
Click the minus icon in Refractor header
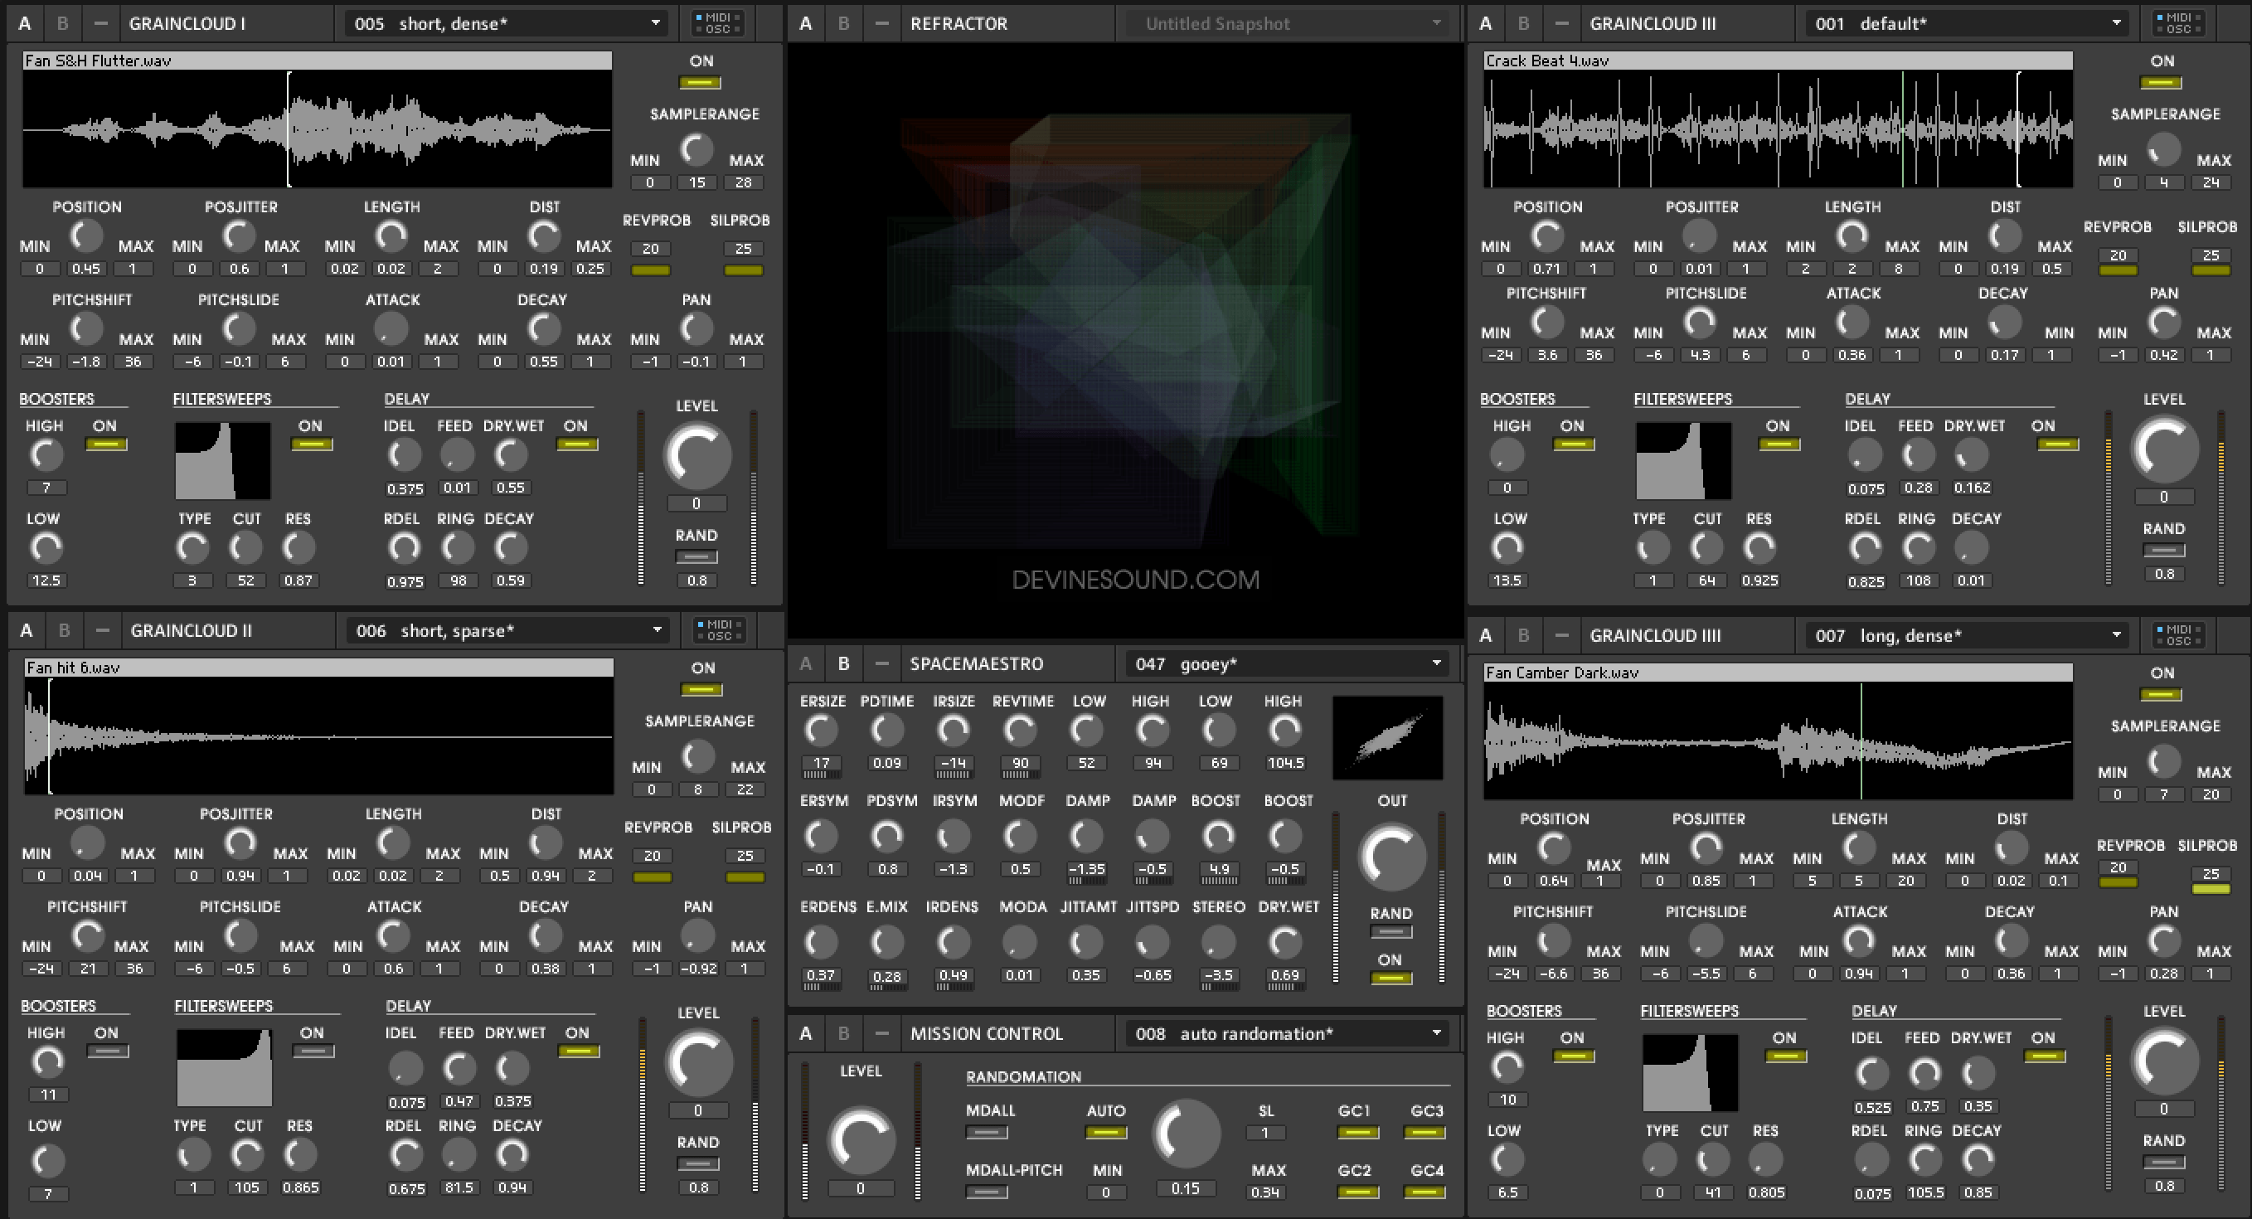[x=881, y=23]
